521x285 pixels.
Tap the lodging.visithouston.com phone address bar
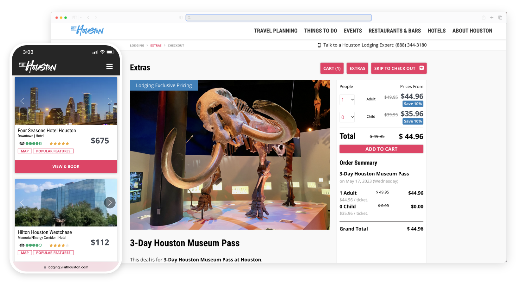[66, 267]
